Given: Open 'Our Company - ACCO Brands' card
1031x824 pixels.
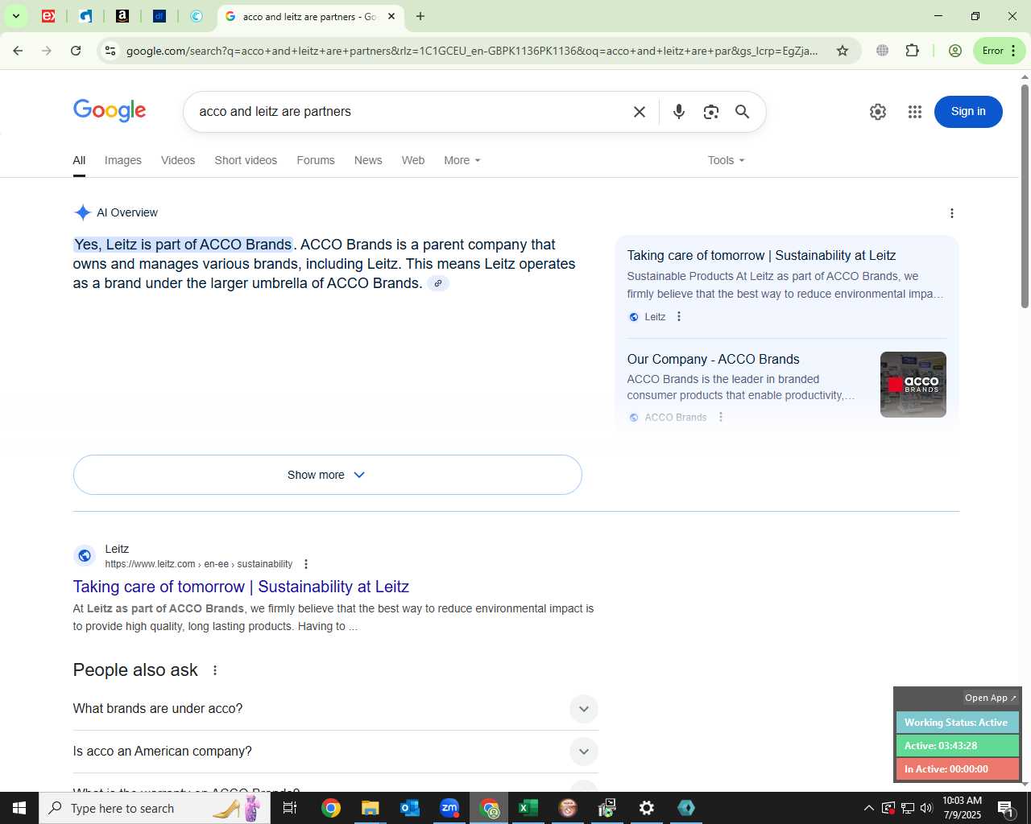Looking at the screenshot, I should click(713, 359).
